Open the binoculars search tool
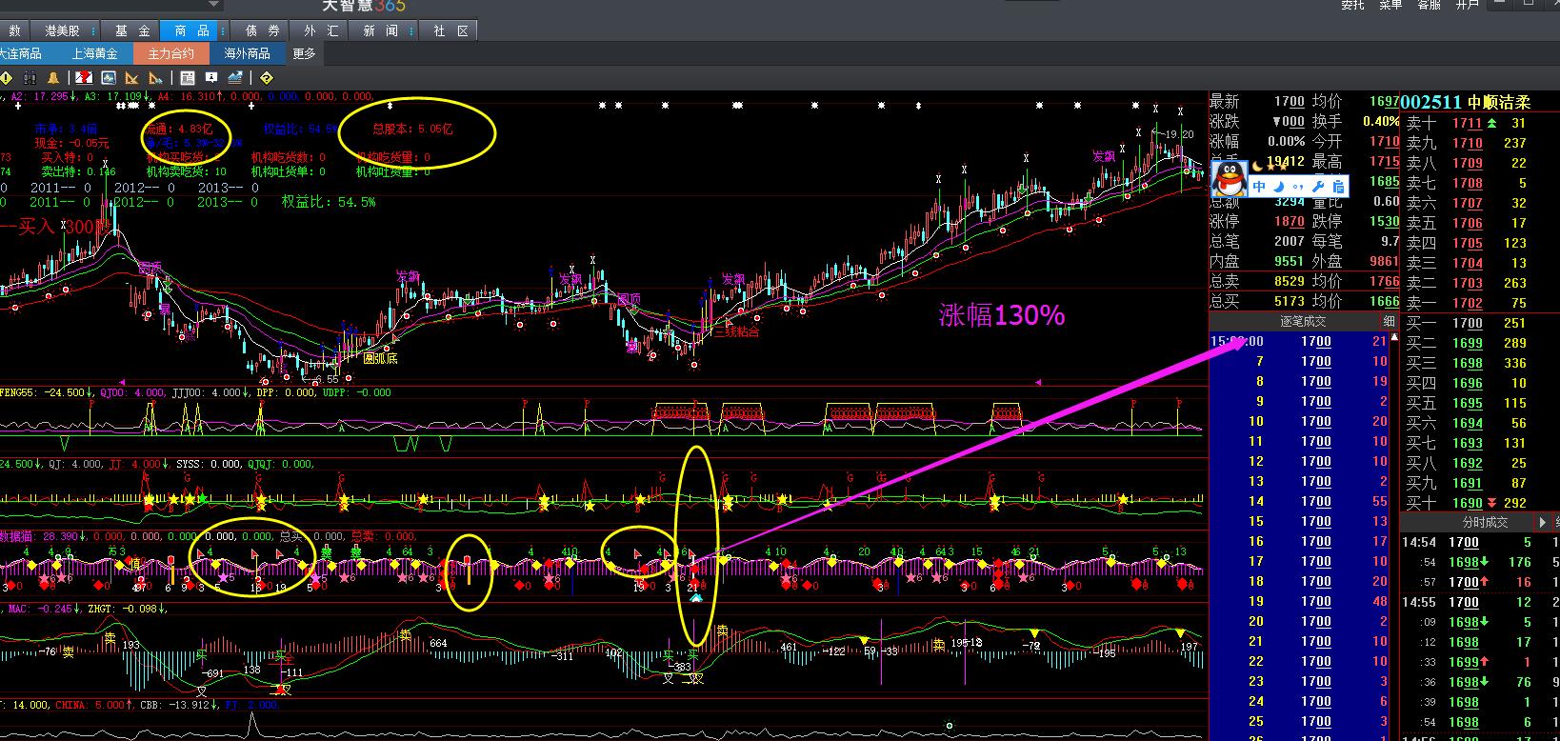Image resolution: width=1560 pixels, height=741 pixels. pyautogui.click(x=30, y=78)
